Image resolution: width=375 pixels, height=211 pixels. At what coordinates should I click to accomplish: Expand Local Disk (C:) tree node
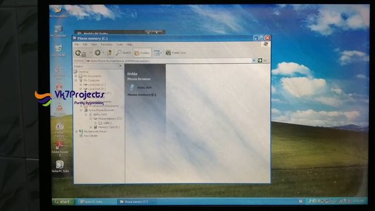(81, 84)
